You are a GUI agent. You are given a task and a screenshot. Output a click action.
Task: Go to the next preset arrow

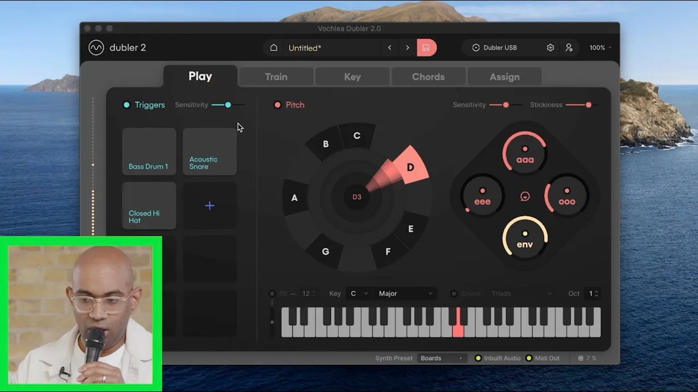click(x=407, y=47)
